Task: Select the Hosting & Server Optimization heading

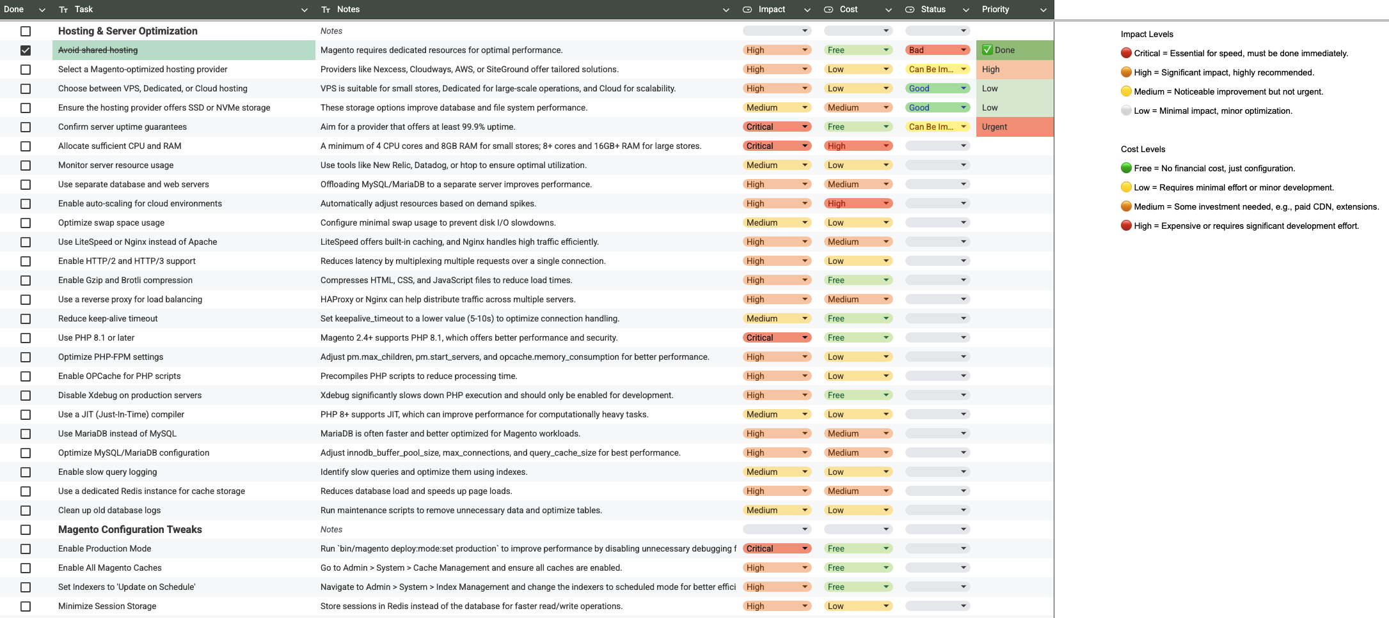Action: click(x=128, y=31)
